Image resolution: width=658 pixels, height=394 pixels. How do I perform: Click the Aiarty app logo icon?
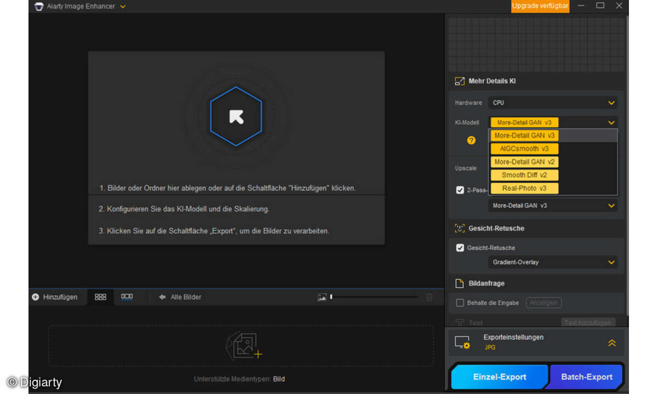coord(38,7)
